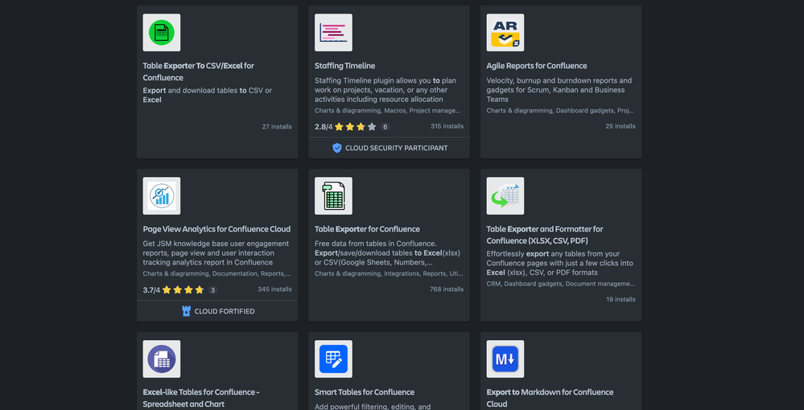Click Page View Analytics star rating
This screenshot has width=804, height=410.
183,290
